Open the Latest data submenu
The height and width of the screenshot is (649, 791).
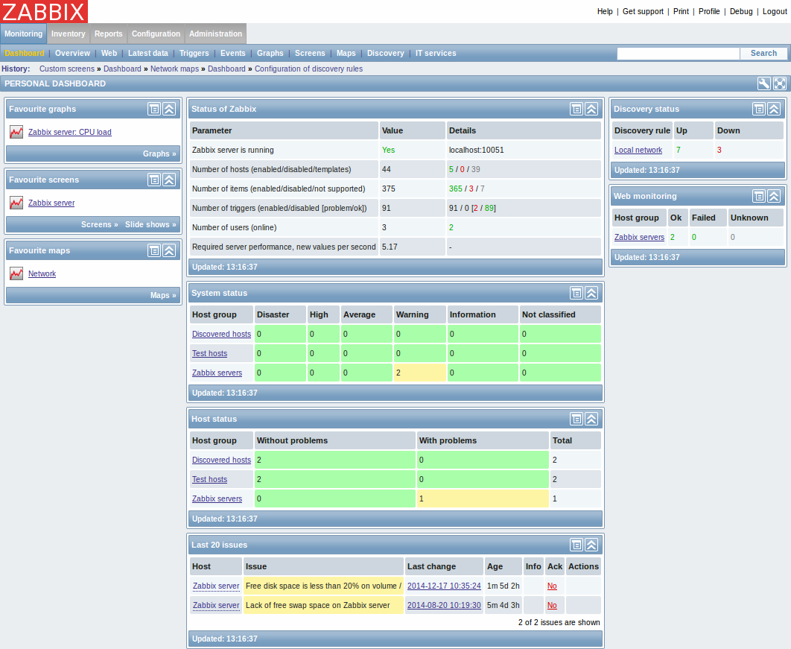pyautogui.click(x=147, y=53)
